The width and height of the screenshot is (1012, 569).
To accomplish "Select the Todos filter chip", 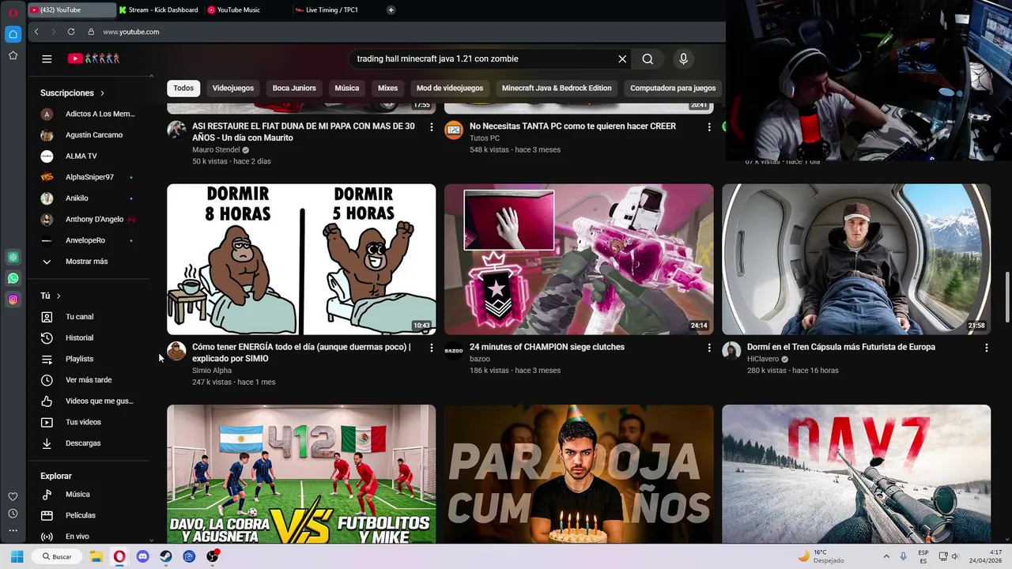I will coord(183,89).
